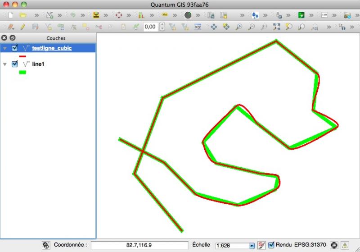Select the Pan Map tool
360x252 pixels.
click(x=214, y=27)
